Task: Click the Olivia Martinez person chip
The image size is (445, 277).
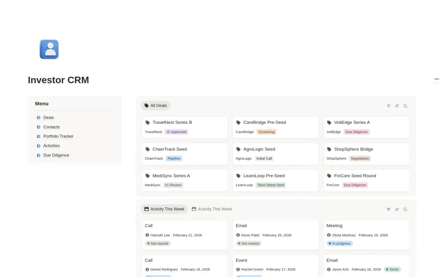Action: [341, 235]
